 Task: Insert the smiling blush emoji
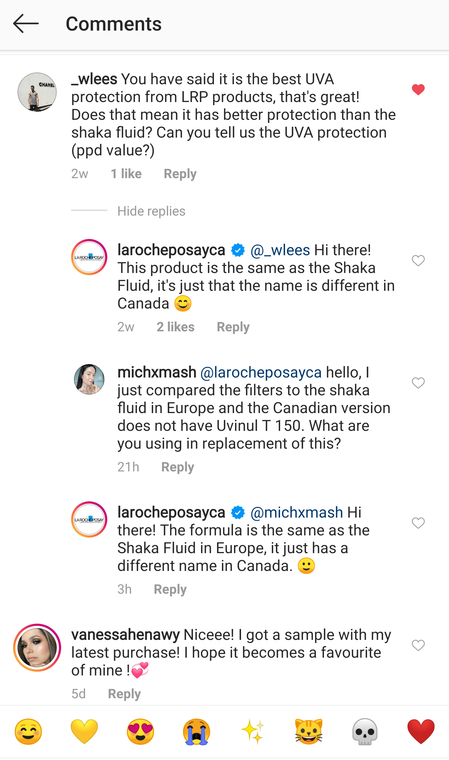pos(28,732)
